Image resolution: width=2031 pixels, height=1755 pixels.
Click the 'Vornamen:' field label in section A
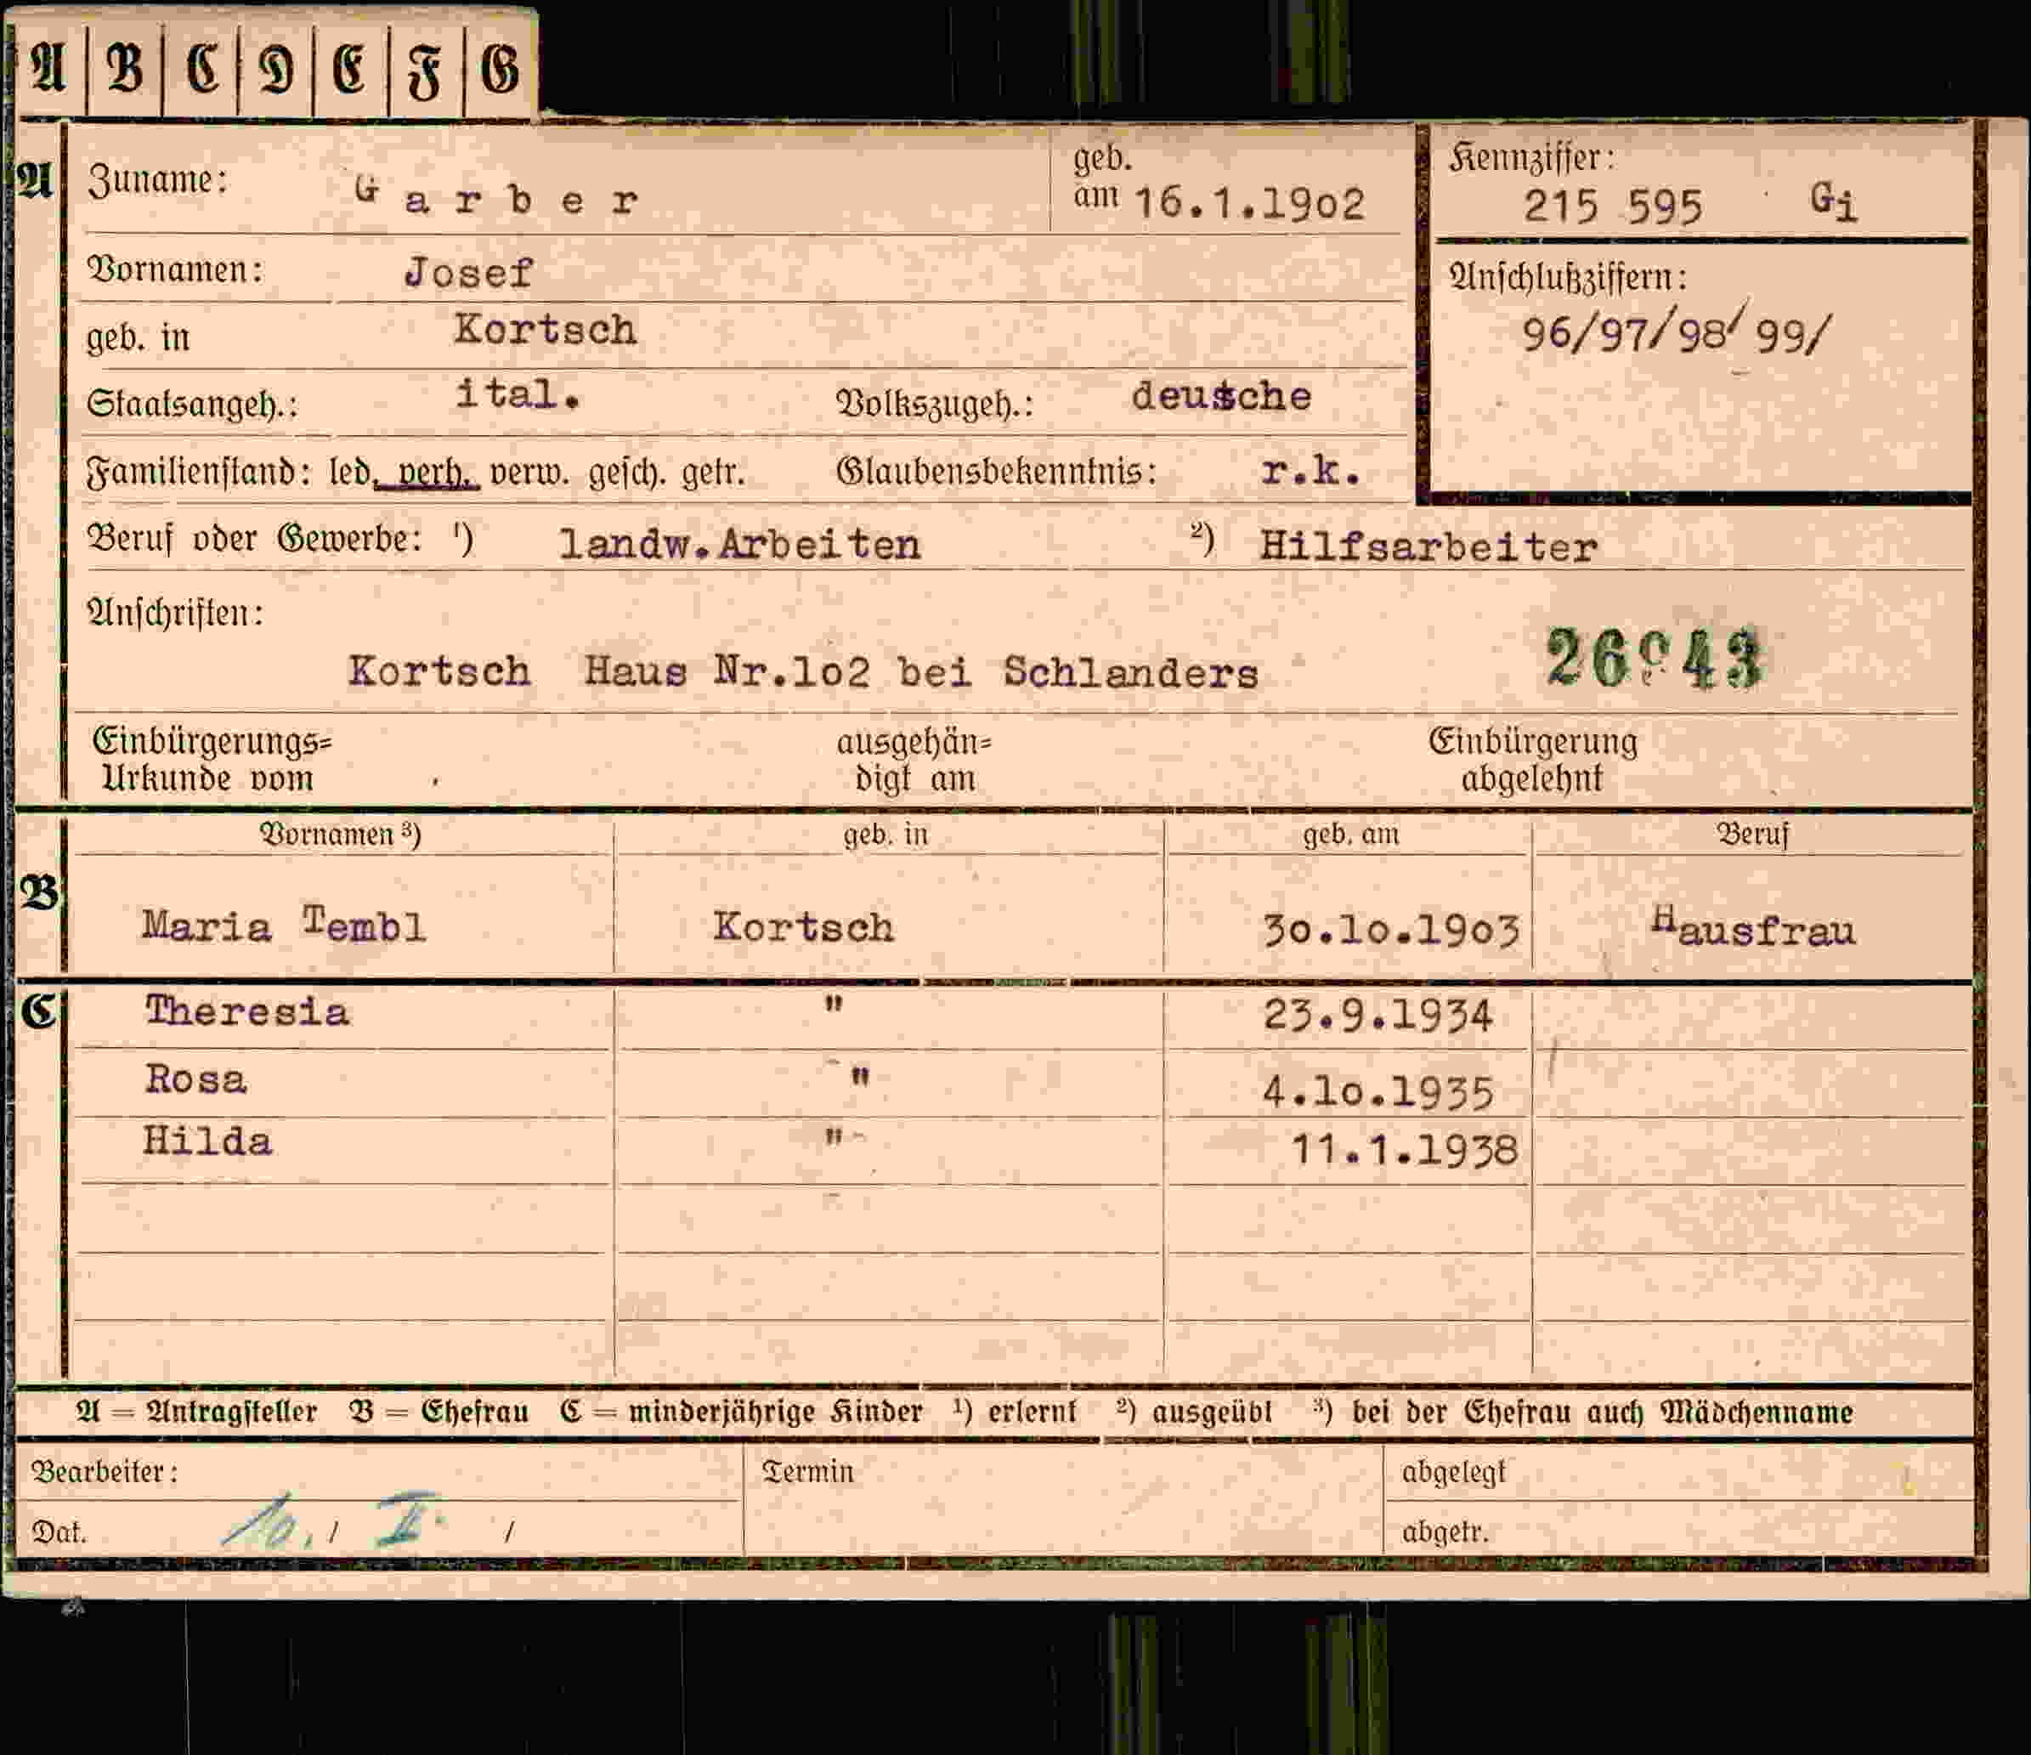174,269
